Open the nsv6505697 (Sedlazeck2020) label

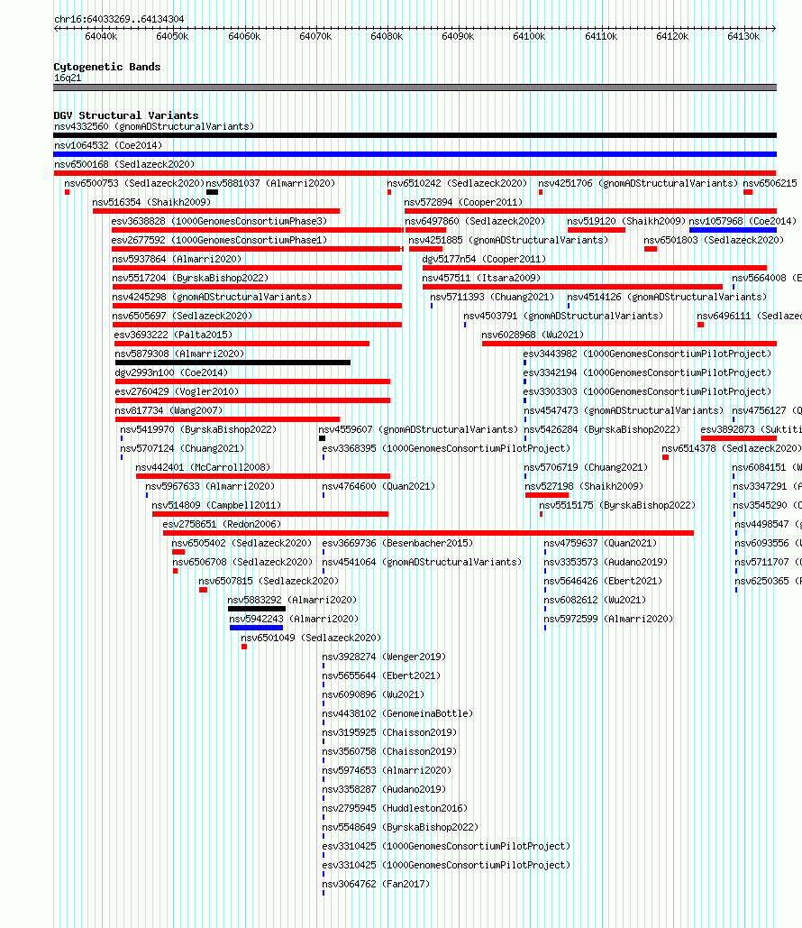[182, 316]
